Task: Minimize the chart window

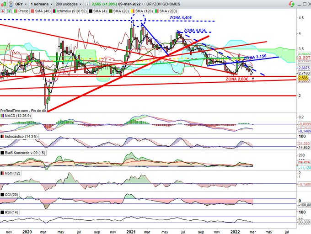Action: 300,4
